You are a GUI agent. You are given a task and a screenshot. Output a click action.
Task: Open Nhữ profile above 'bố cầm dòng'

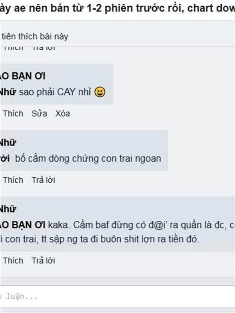pos(8,143)
